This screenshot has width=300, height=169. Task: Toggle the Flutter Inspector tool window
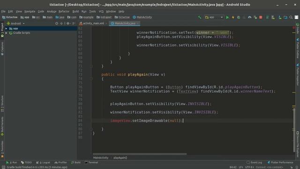pyautogui.click(x=298, y=74)
